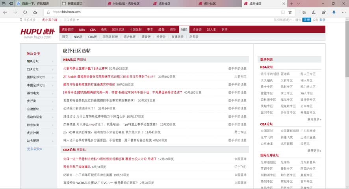Click the 注册 button

[306, 20]
